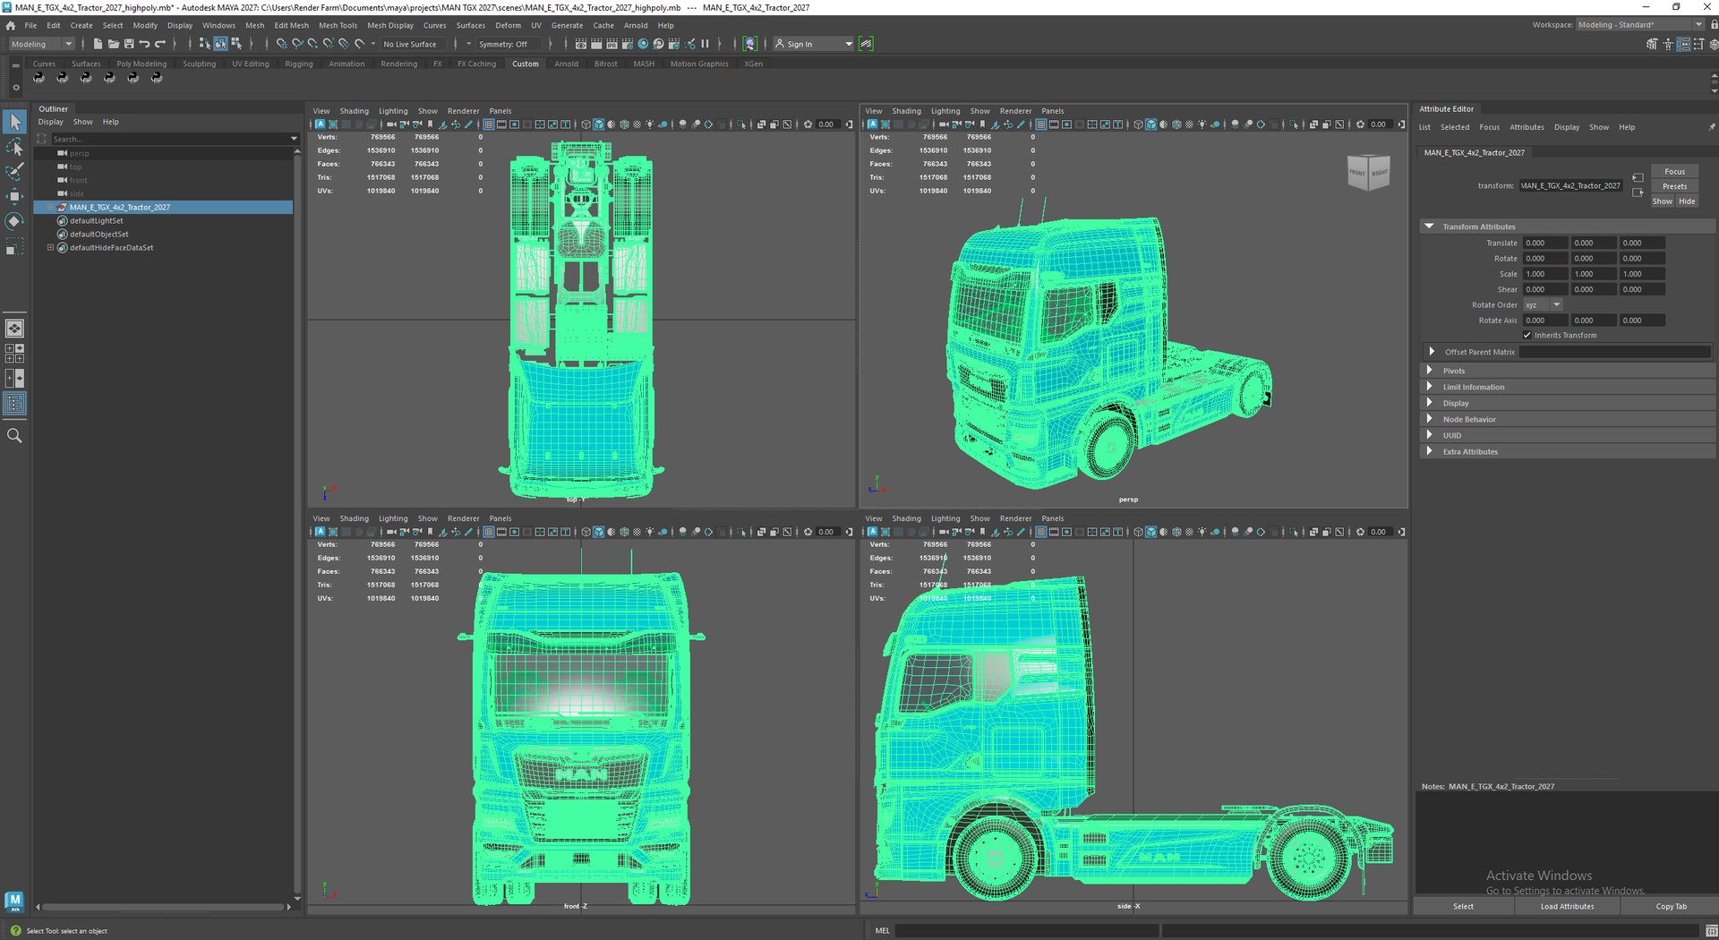Select the Select Tool arrow in the toolbox

(x=14, y=122)
